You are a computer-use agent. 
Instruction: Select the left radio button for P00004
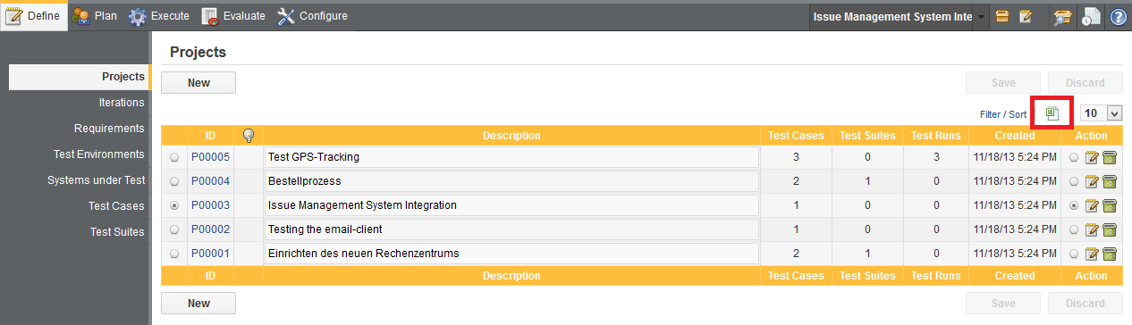pyautogui.click(x=174, y=181)
